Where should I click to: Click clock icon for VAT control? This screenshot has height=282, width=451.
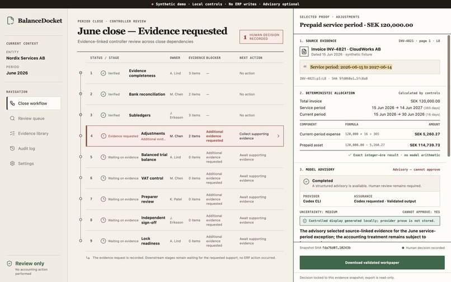coord(104,178)
